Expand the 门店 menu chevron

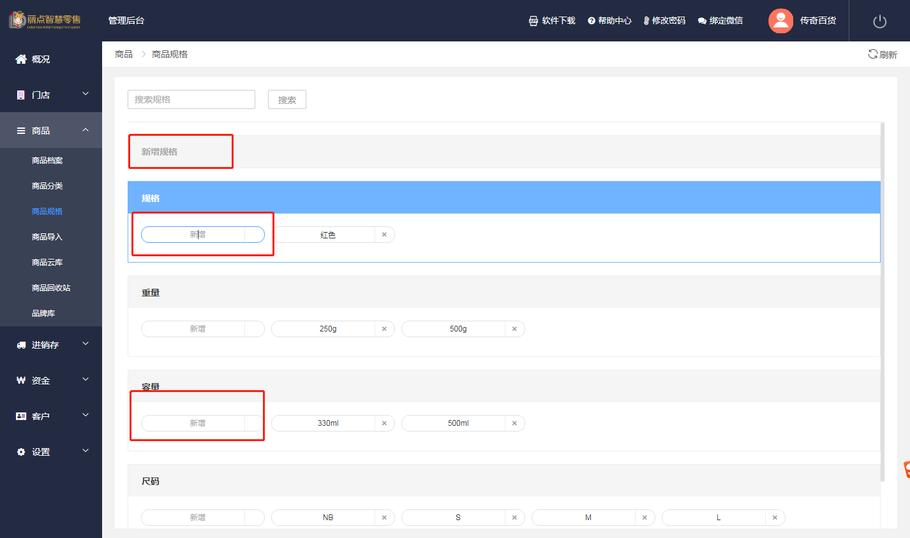coord(86,94)
